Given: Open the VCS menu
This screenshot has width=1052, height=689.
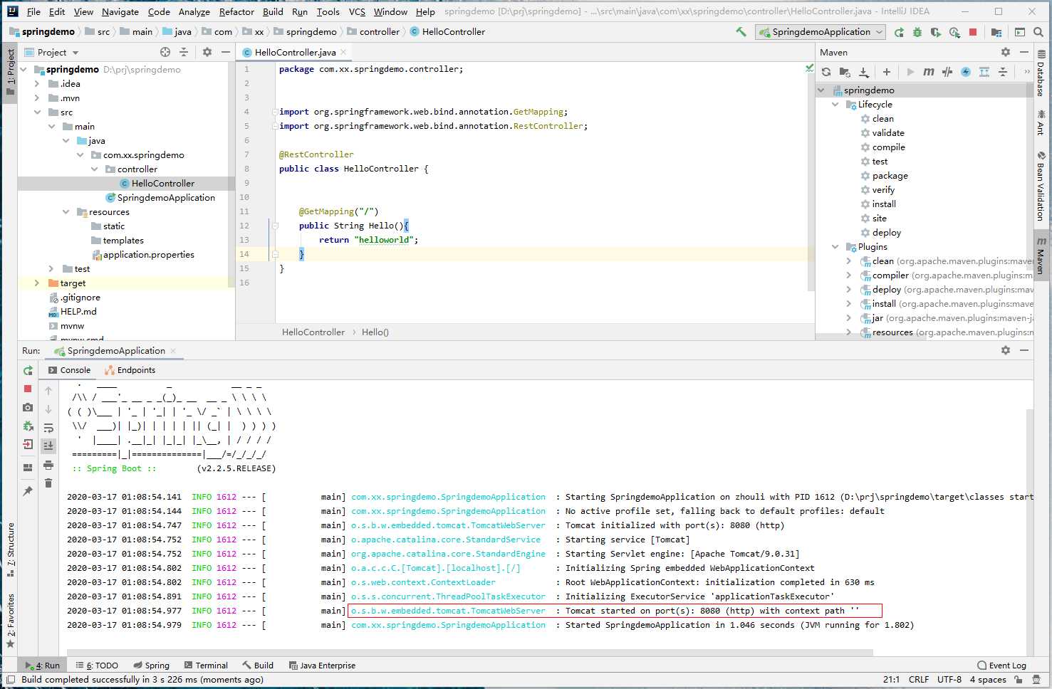Looking at the screenshot, I should coord(357,11).
